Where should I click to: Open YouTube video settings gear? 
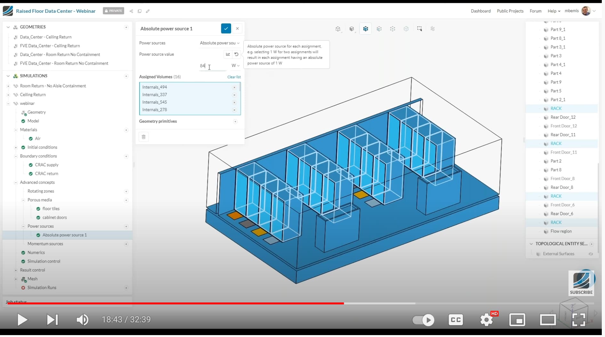pyautogui.click(x=487, y=319)
